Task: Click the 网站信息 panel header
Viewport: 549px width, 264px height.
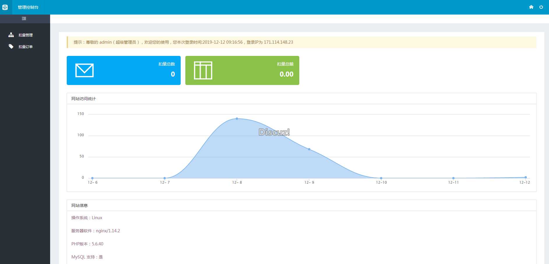Action: 302,205
